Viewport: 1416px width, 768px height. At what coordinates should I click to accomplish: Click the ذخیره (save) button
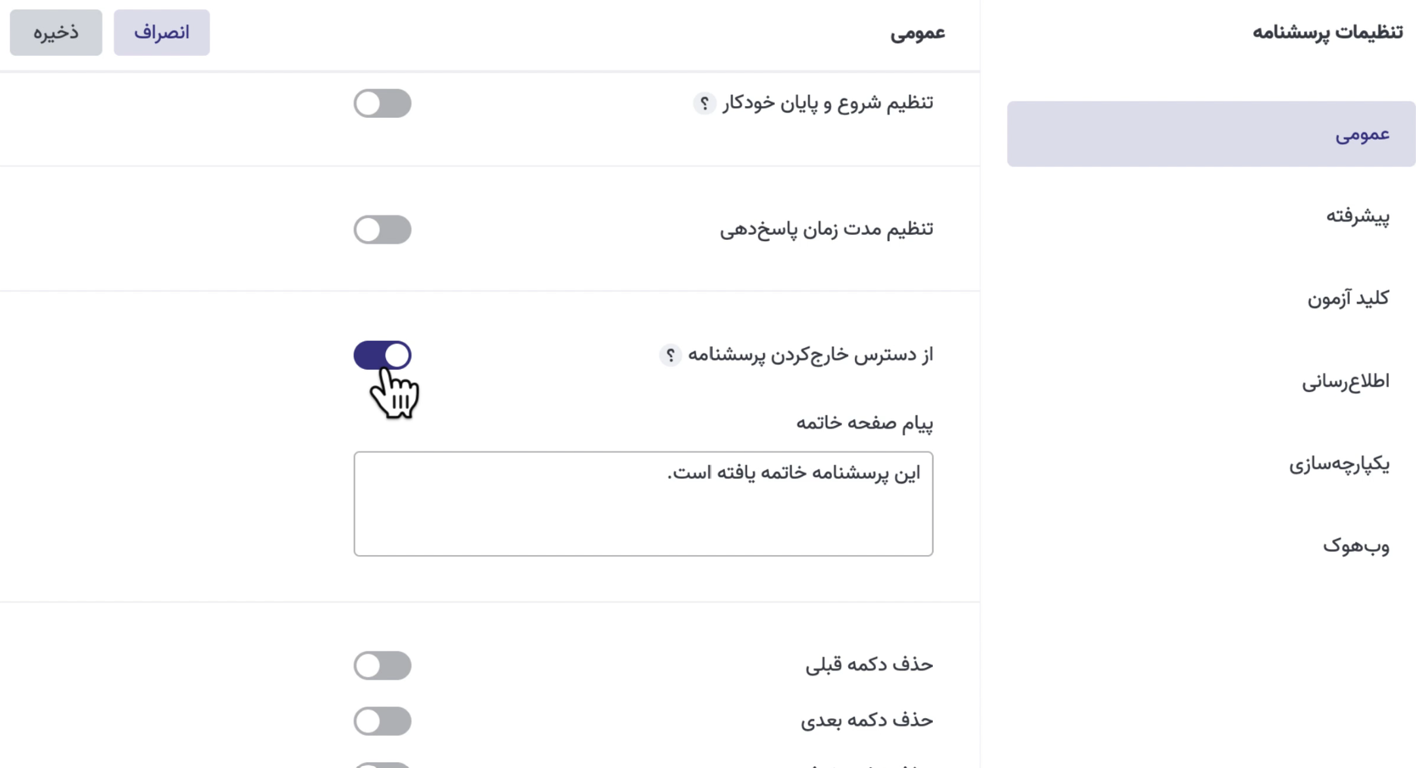click(56, 33)
